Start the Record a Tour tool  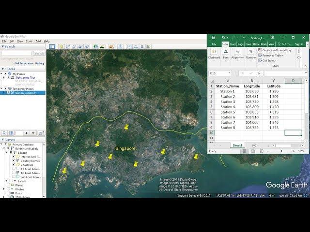(x=87, y=46)
